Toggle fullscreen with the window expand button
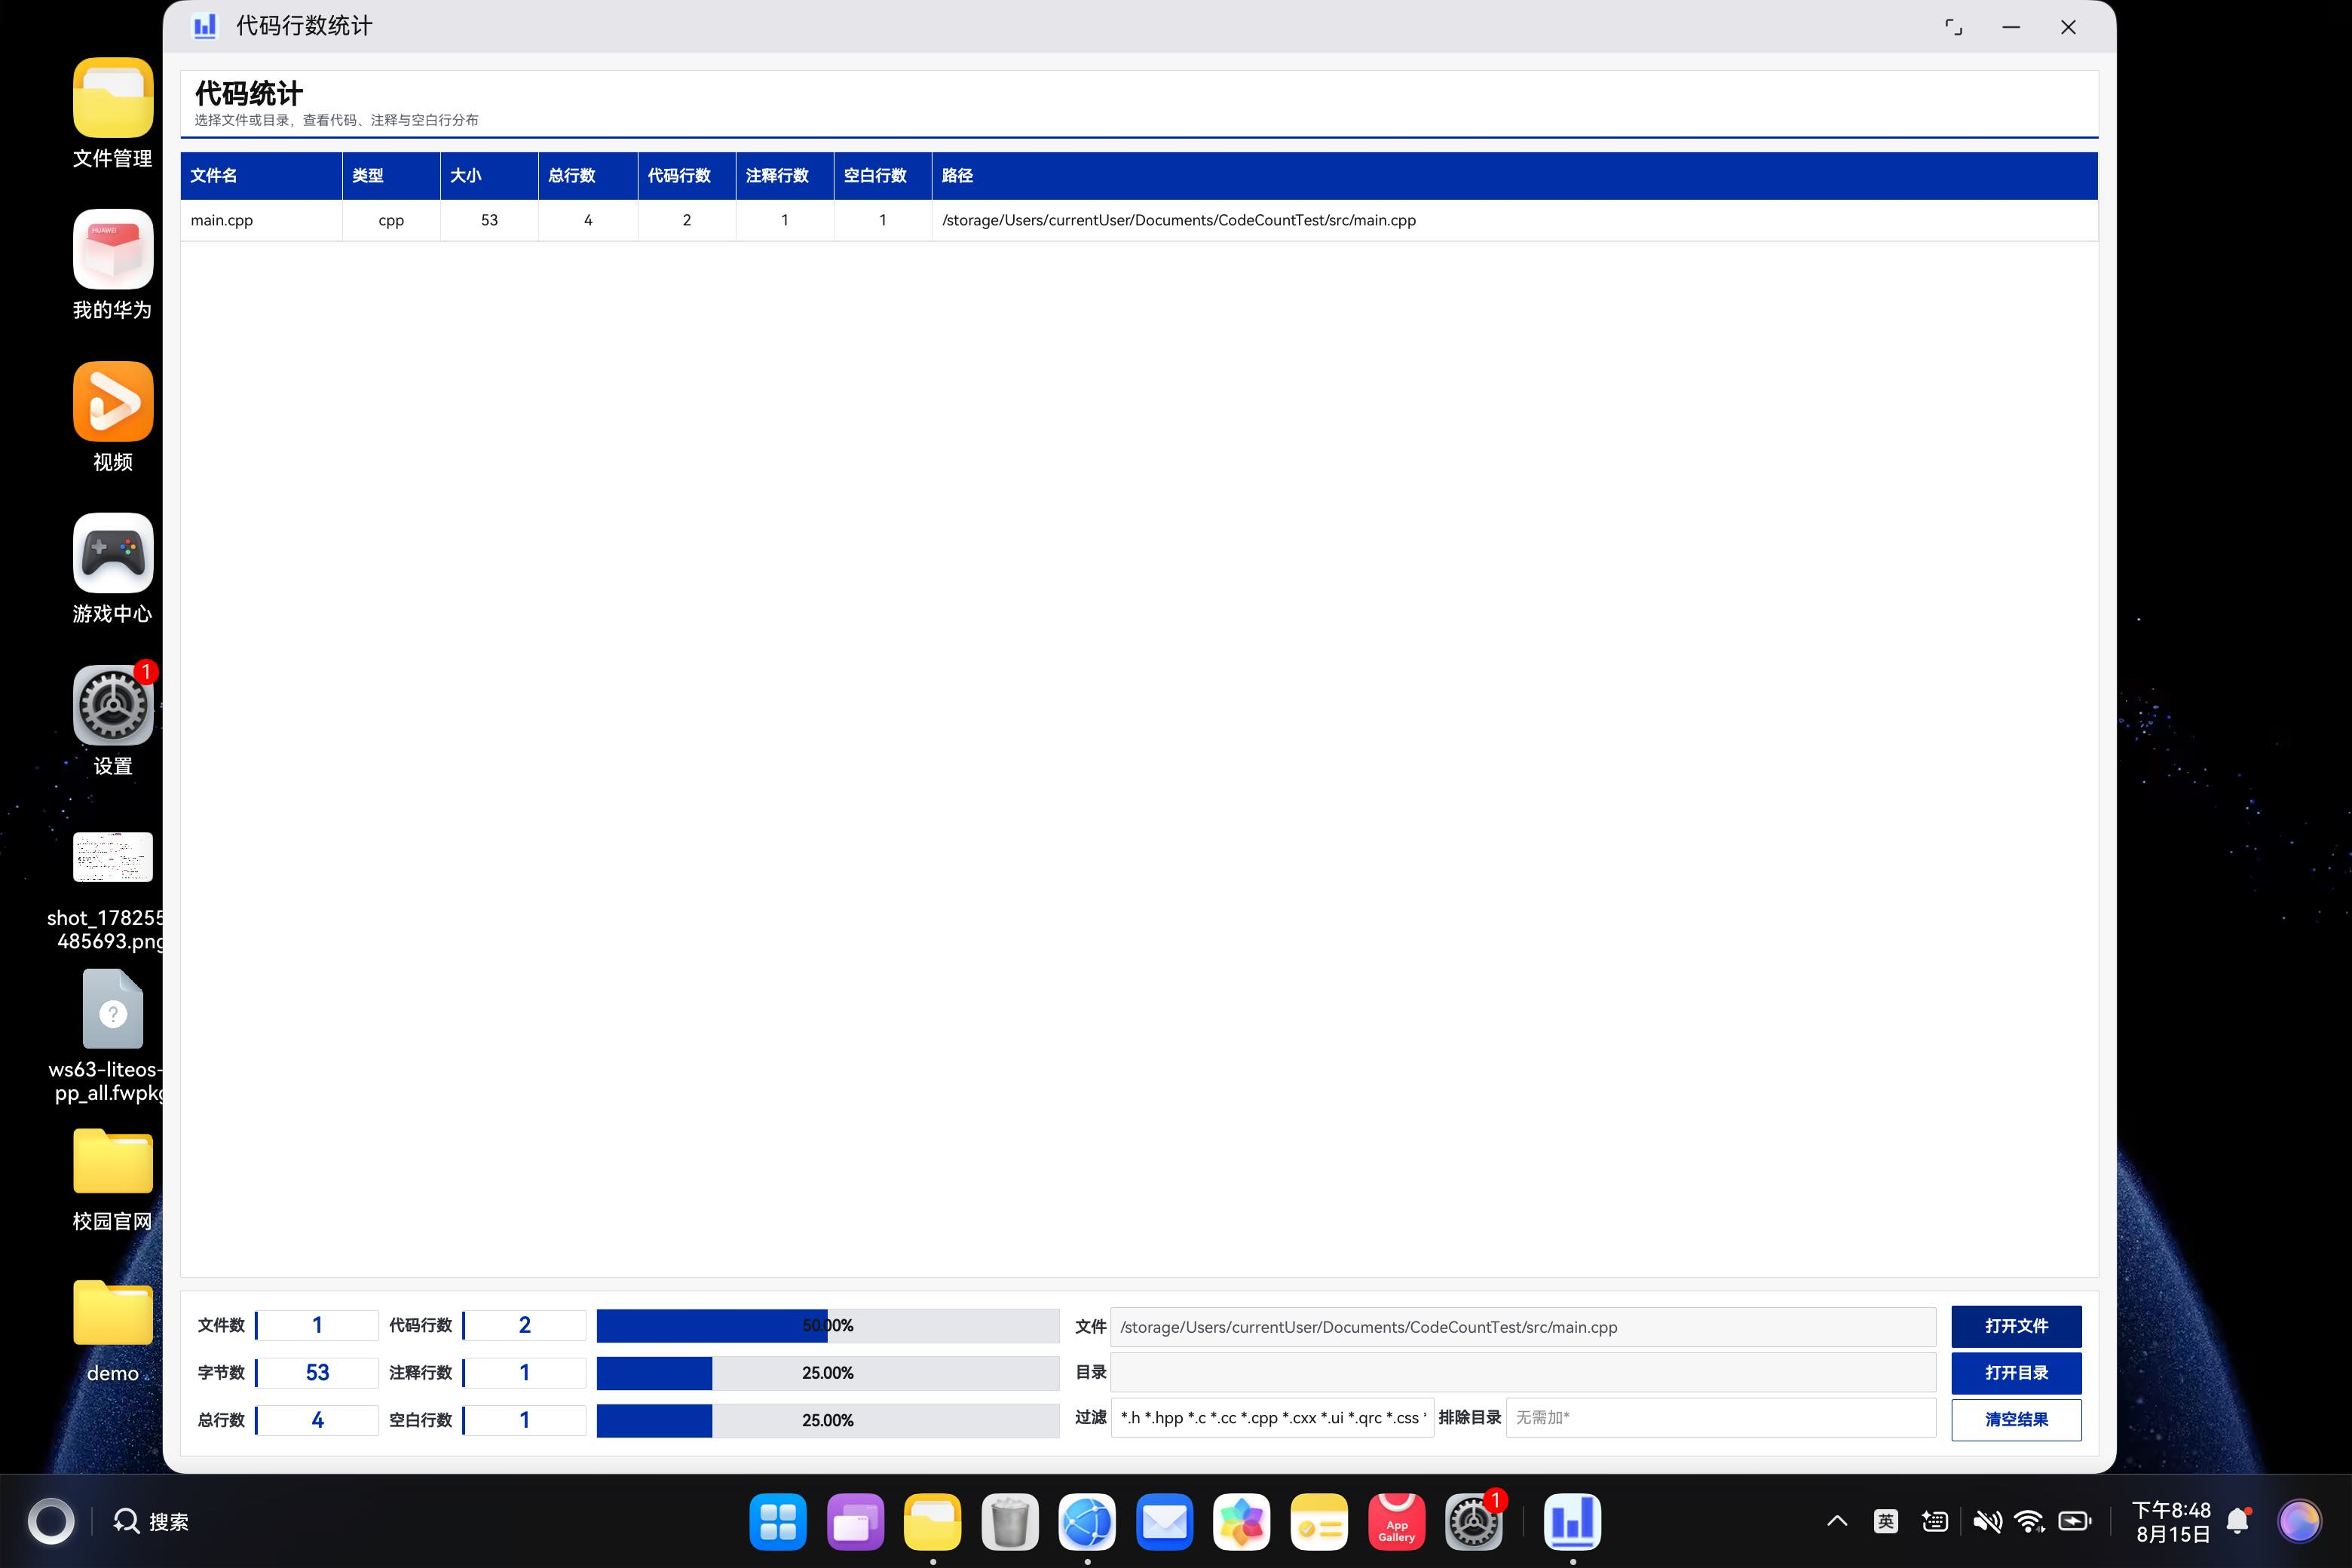This screenshot has height=1568, width=2352. 1953,27
